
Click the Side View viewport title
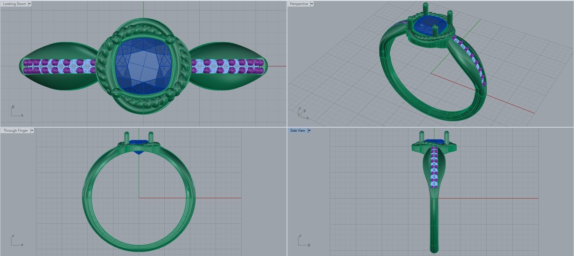[297, 131]
